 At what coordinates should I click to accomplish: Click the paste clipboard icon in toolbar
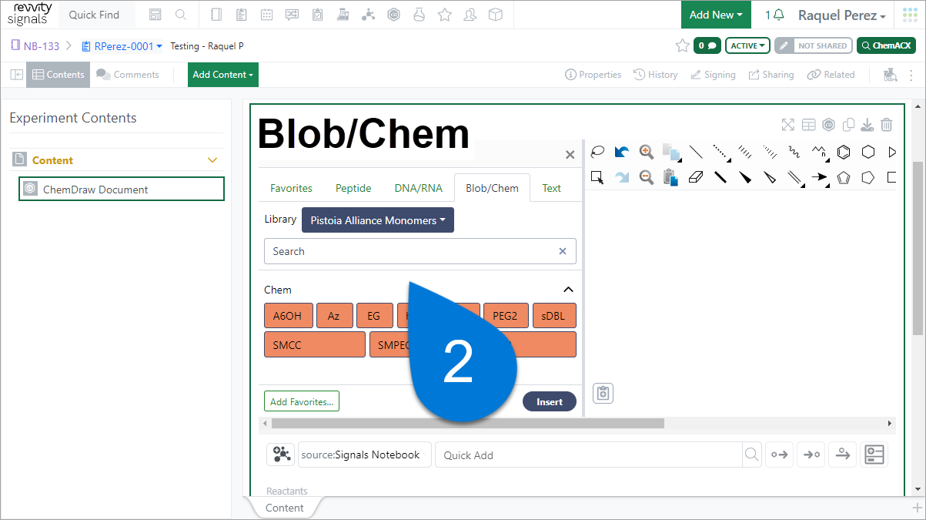coord(670,177)
